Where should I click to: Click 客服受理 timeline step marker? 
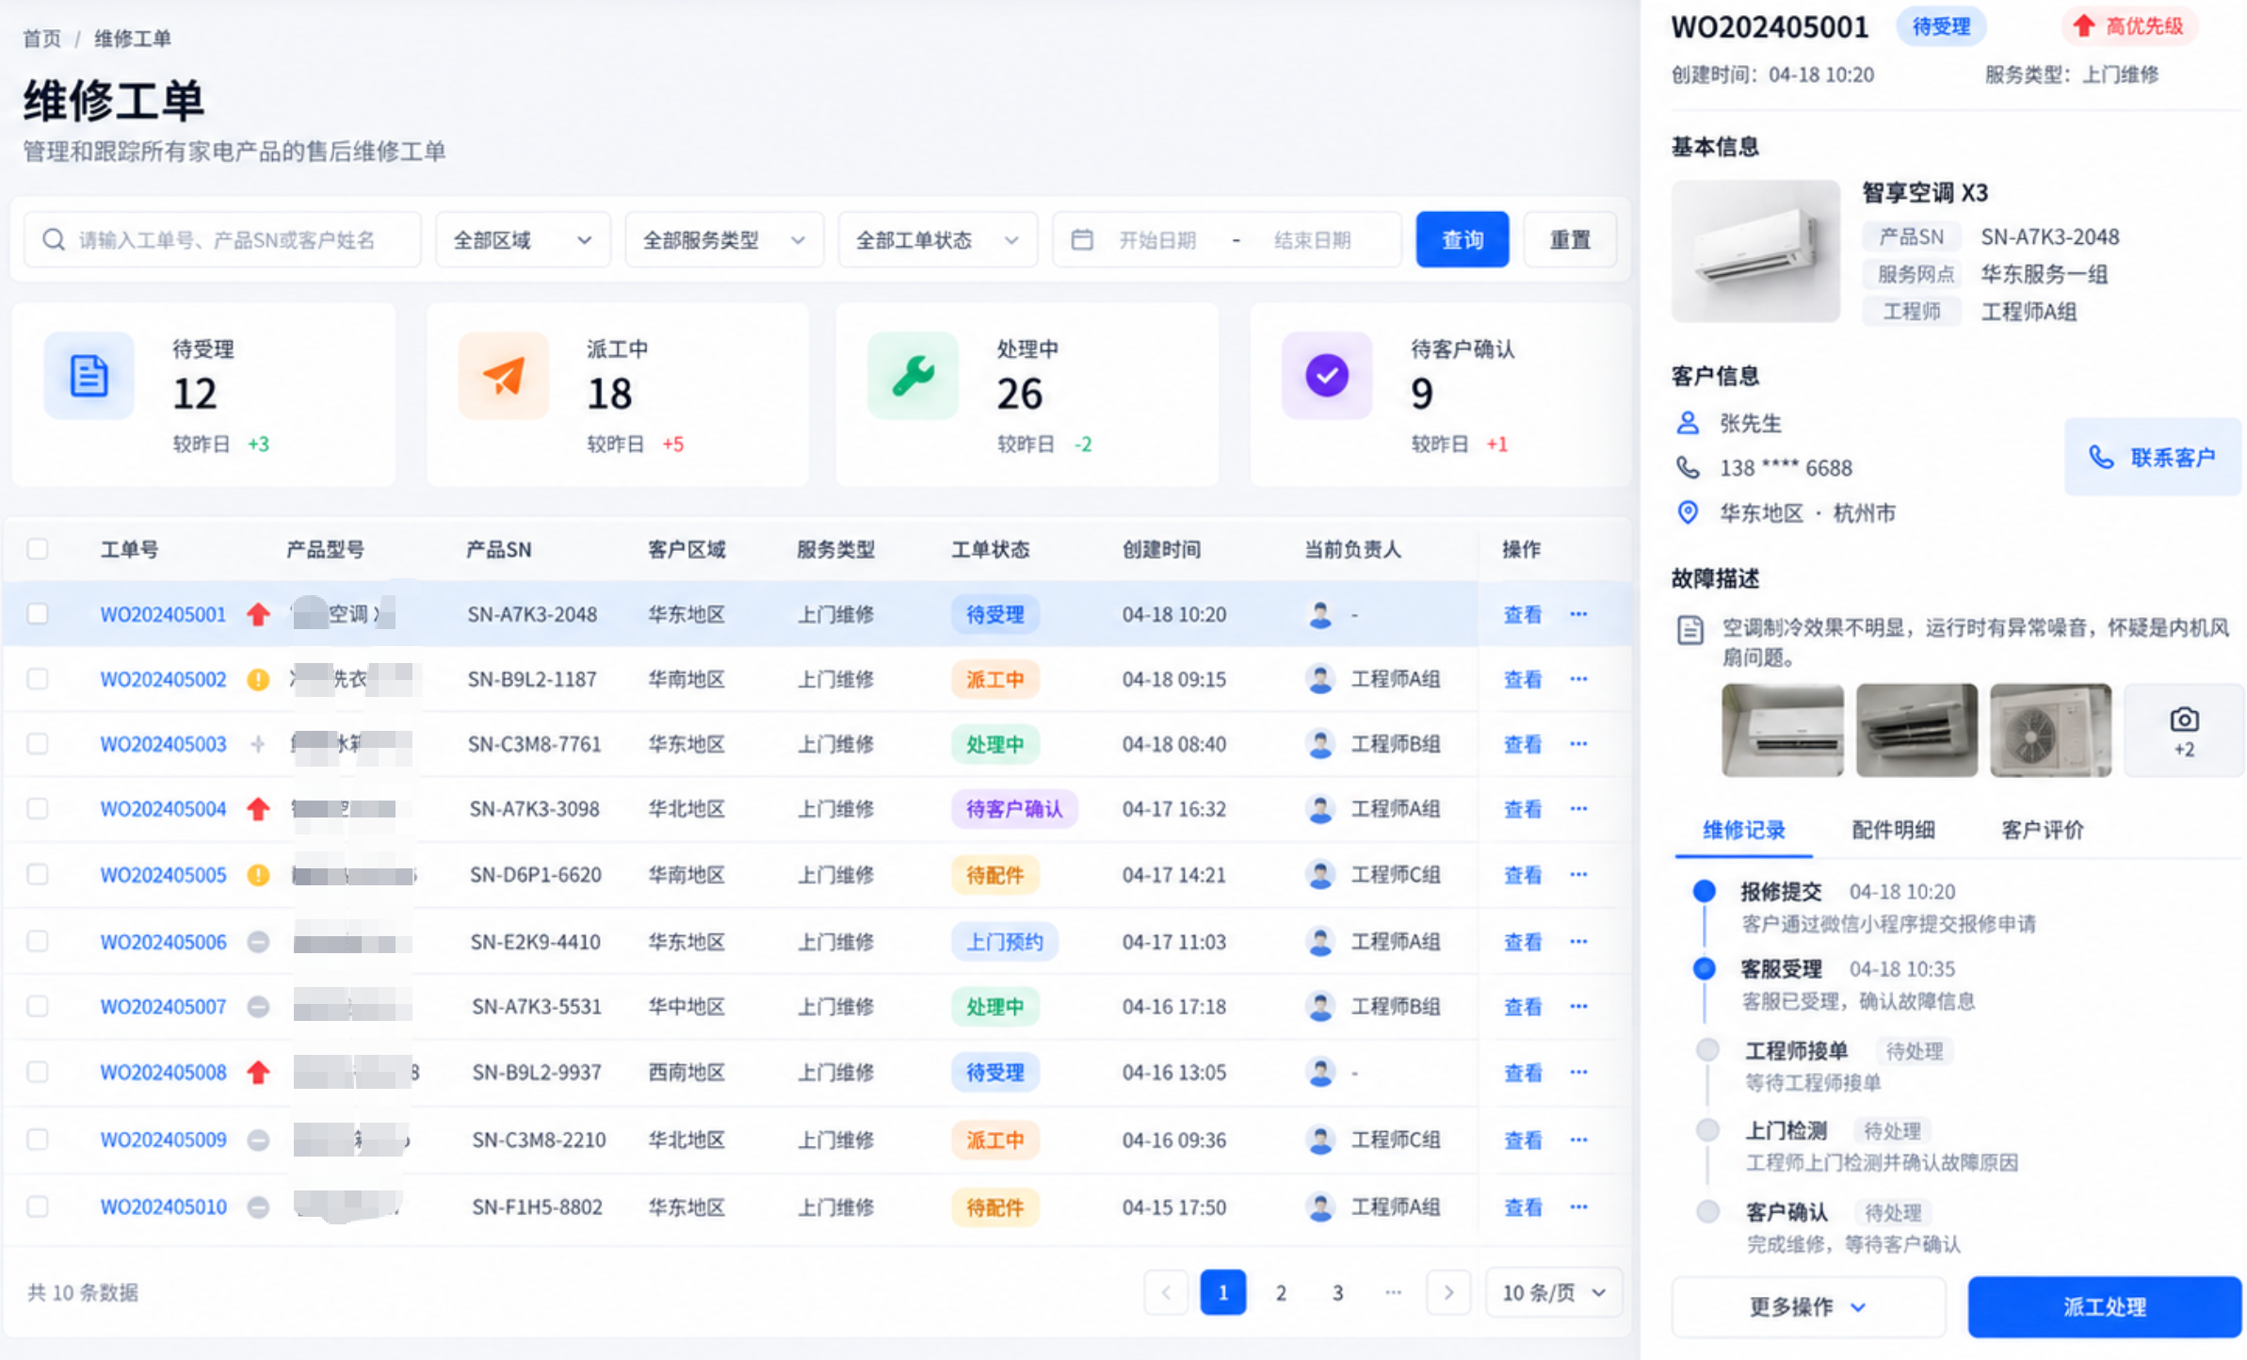(1704, 968)
